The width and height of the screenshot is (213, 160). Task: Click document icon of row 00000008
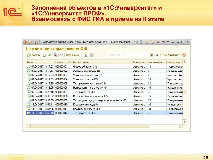pos(29,96)
